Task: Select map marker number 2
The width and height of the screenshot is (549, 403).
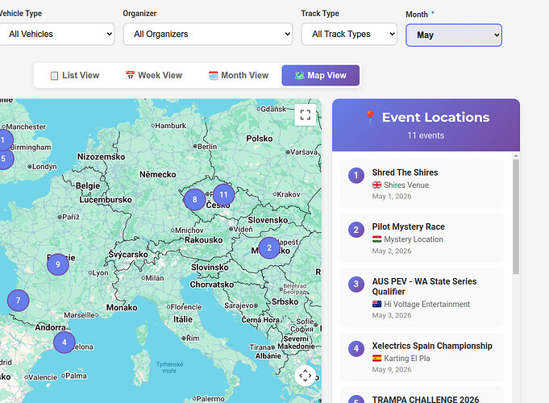Action: (269, 247)
